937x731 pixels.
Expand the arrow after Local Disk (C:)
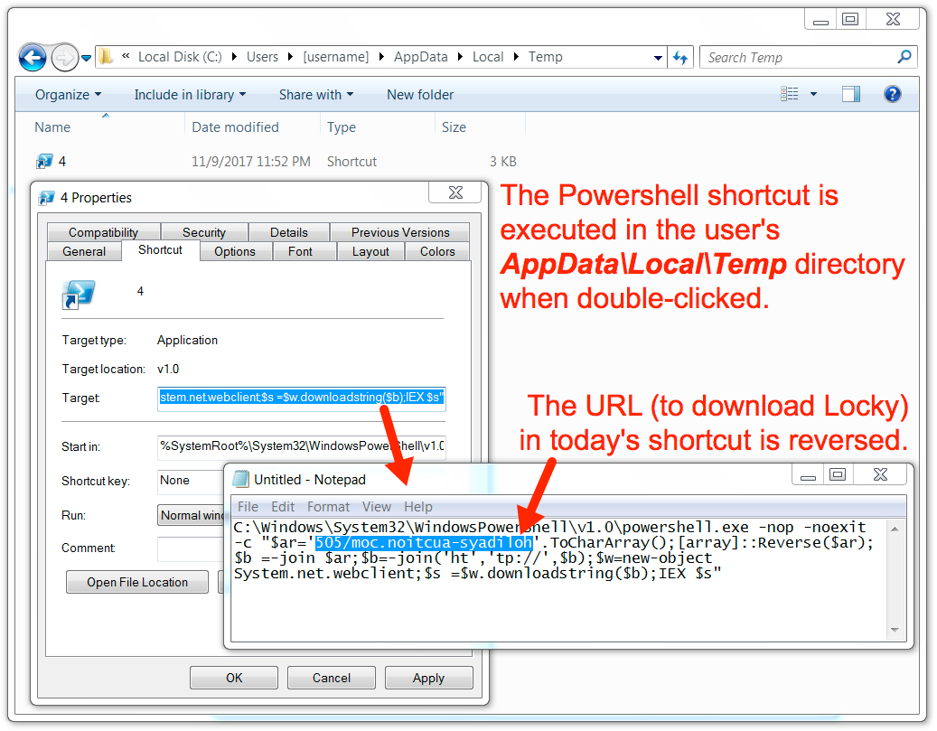[234, 57]
